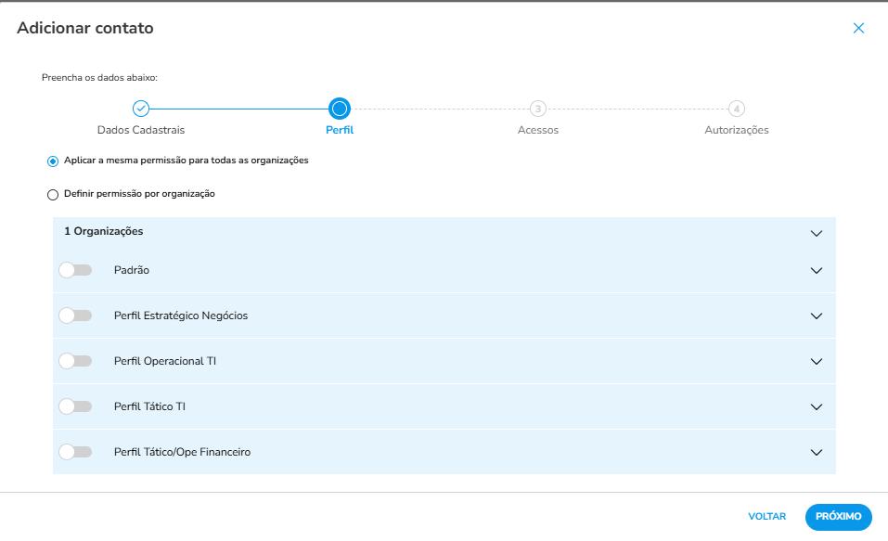Select 'Definir permissão por organização' radio button
The width and height of the screenshot is (888, 541).
[53, 195]
